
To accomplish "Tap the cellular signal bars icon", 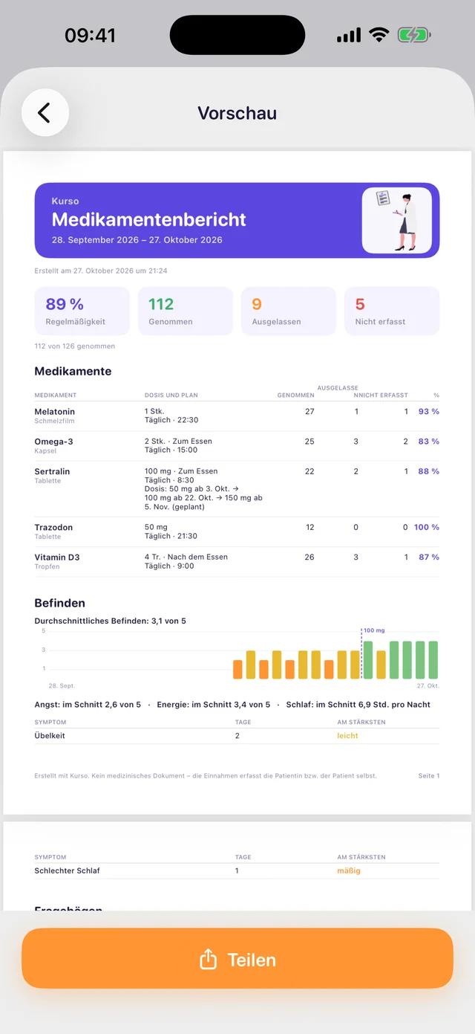I will pos(349,35).
